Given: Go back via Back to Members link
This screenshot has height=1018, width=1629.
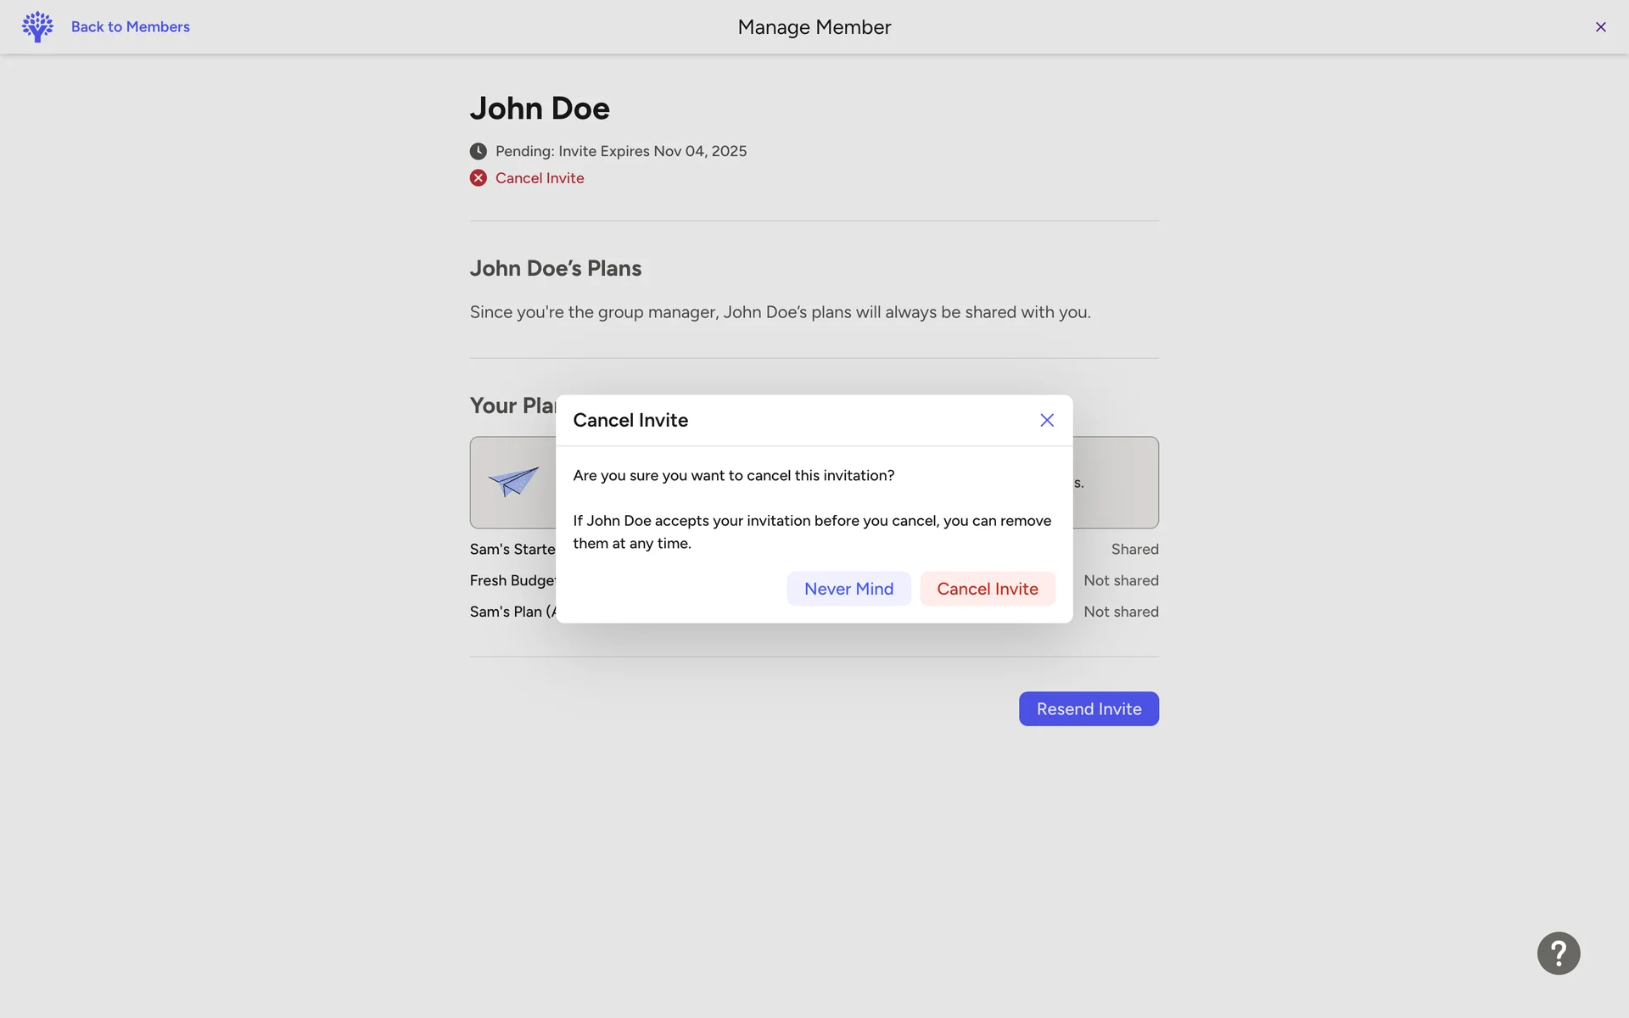Looking at the screenshot, I should (x=130, y=26).
